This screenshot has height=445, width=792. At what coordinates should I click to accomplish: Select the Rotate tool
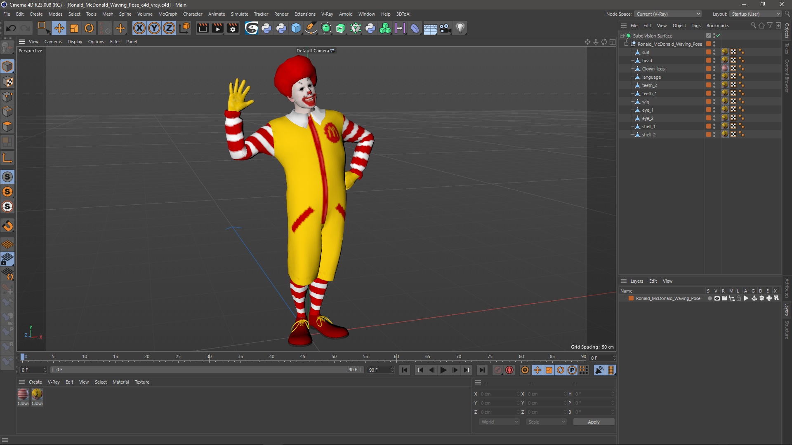tap(89, 28)
